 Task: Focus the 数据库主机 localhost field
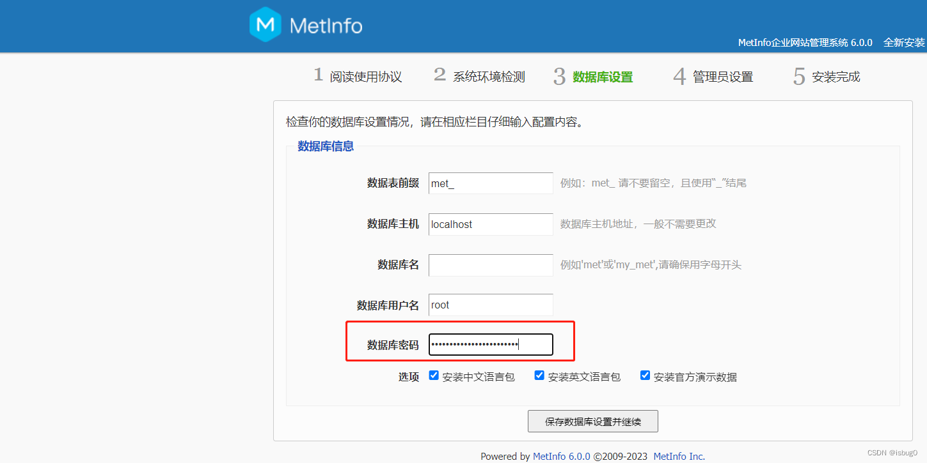pos(491,224)
